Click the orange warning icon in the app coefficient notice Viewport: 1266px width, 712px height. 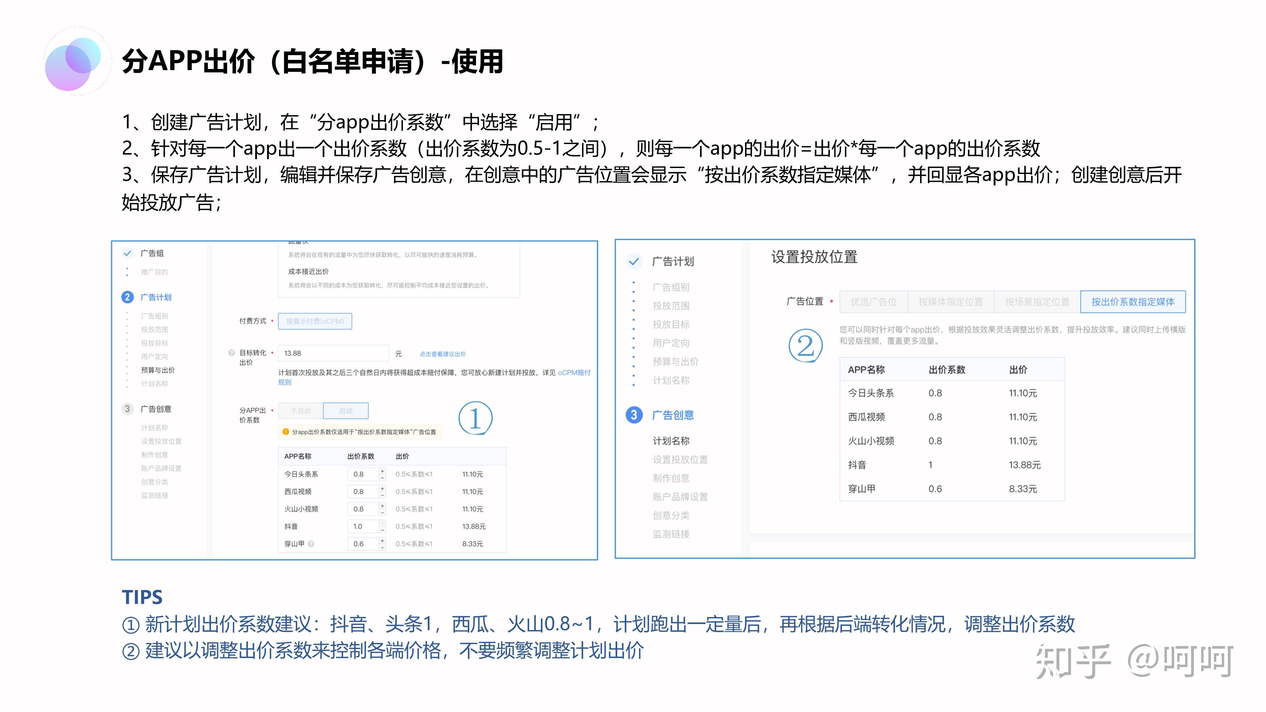pos(285,431)
